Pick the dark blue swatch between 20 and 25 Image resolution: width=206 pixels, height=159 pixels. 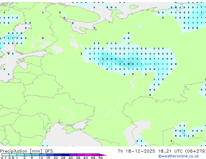(x=58, y=155)
